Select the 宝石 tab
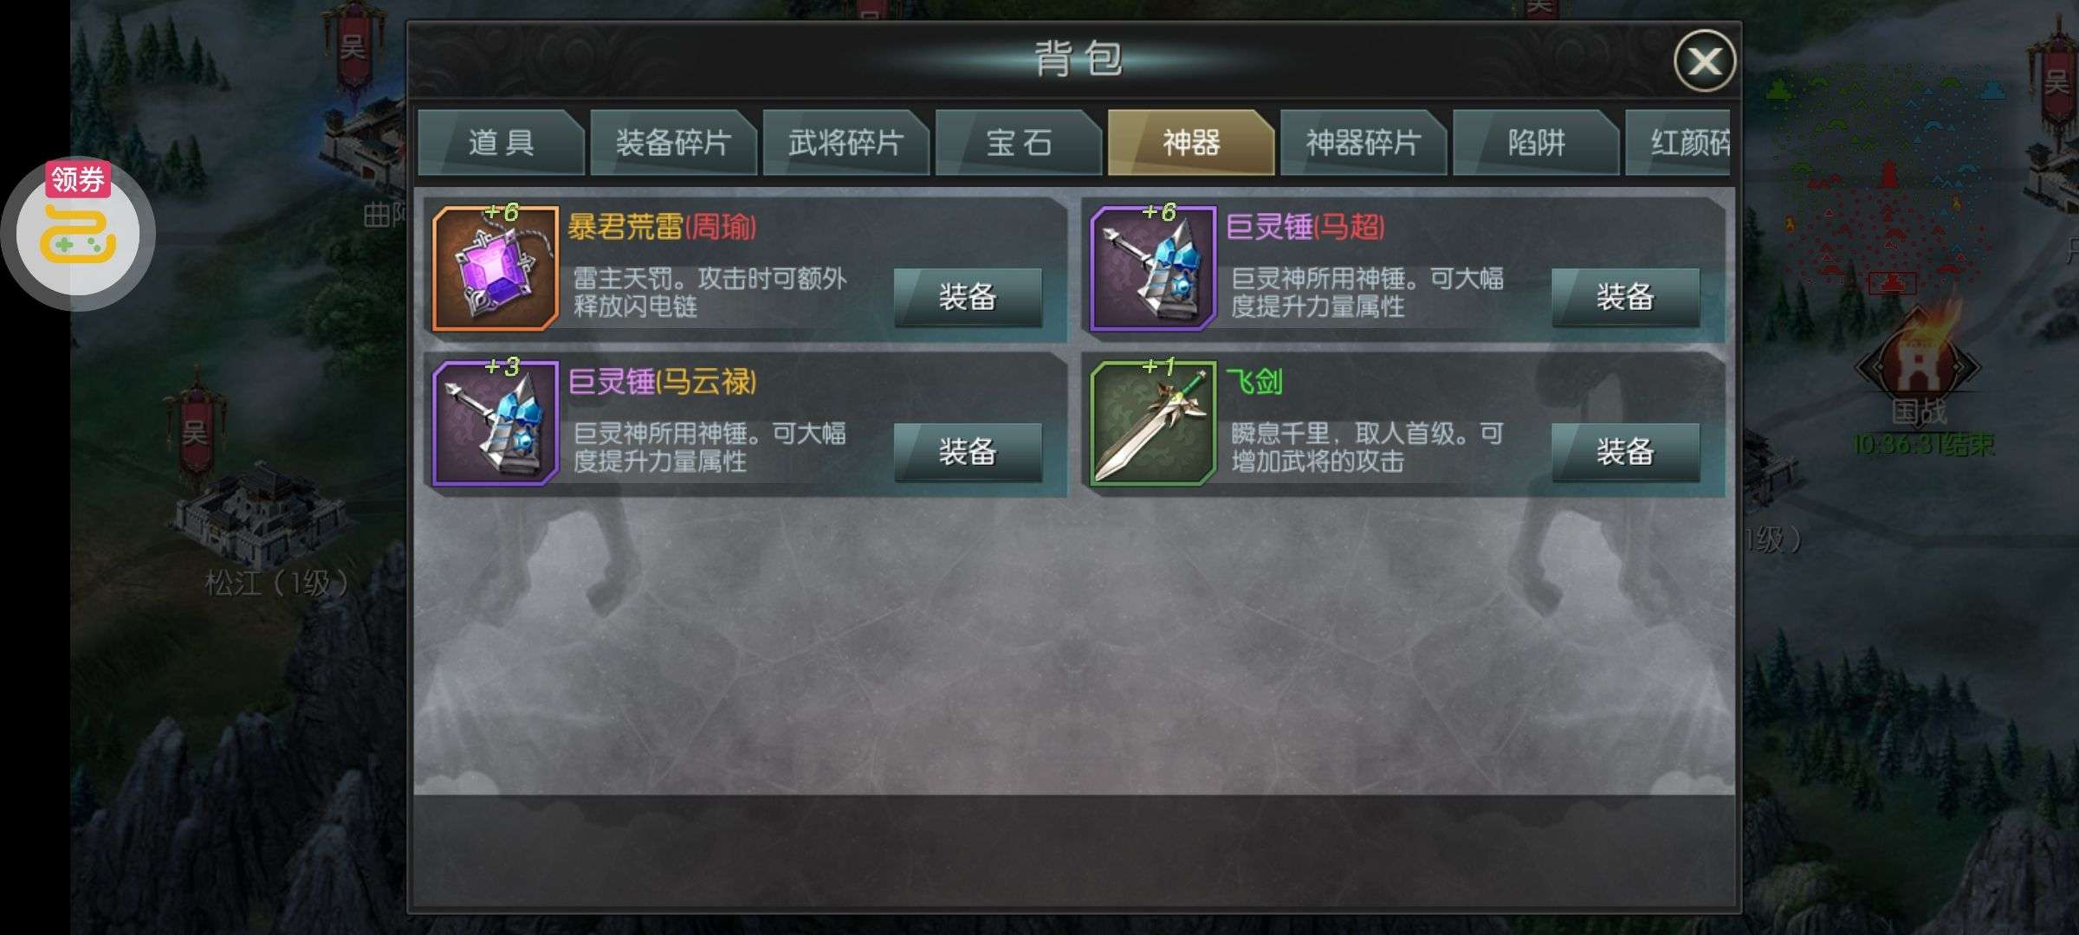The height and width of the screenshot is (935, 2079). click(1018, 143)
